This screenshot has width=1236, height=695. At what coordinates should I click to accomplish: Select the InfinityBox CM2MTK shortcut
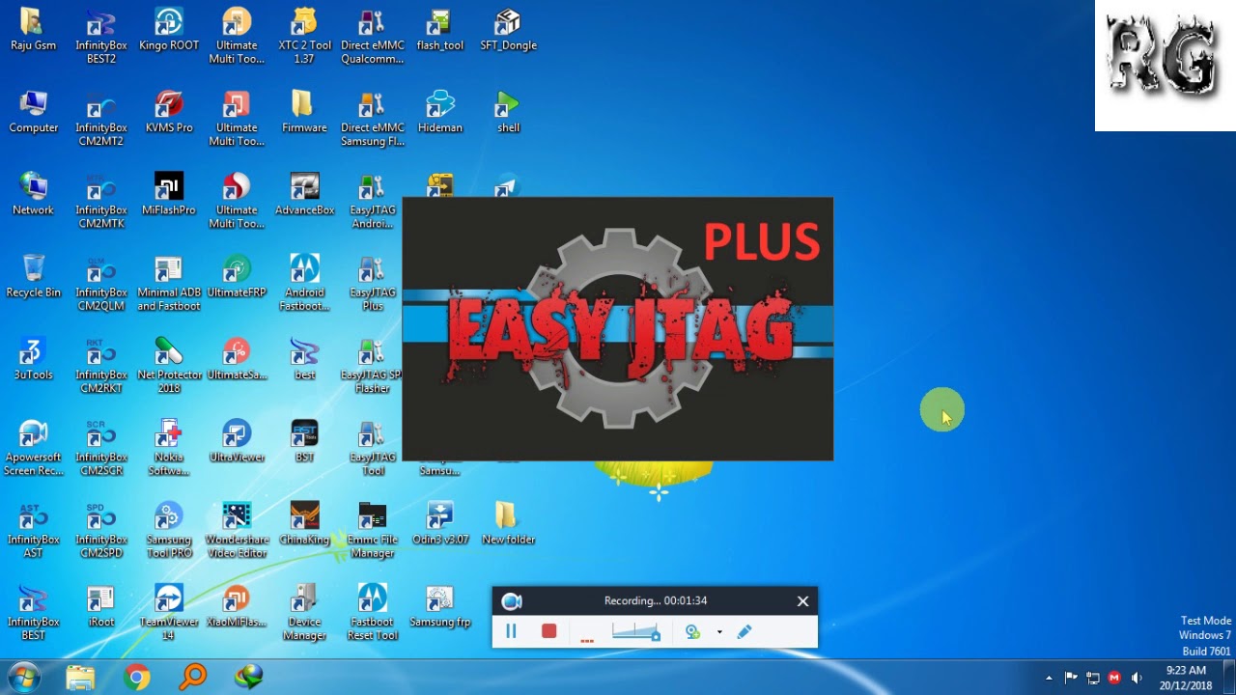pos(101,201)
